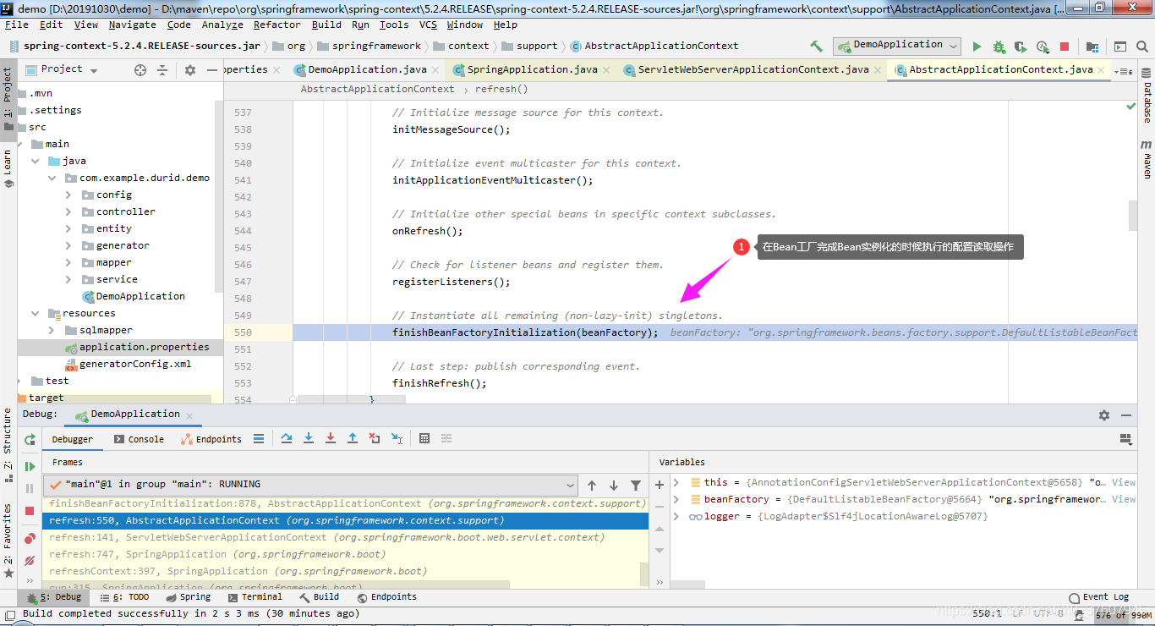The height and width of the screenshot is (626, 1155).
Task: Open the VCS menu
Action: pyautogui.click(x=429, y=25)
